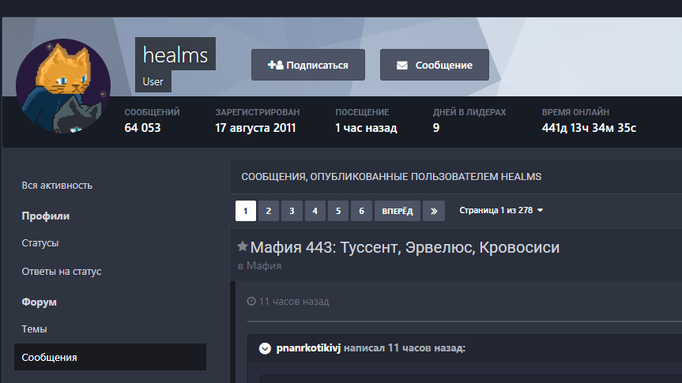Go to page 6 in pagination
Screen dimensions: 682x383
(x=361, y=211)
